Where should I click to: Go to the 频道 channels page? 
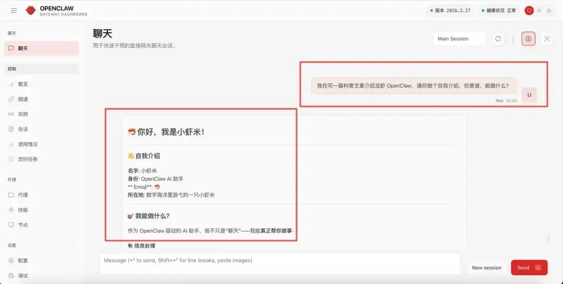41,99
